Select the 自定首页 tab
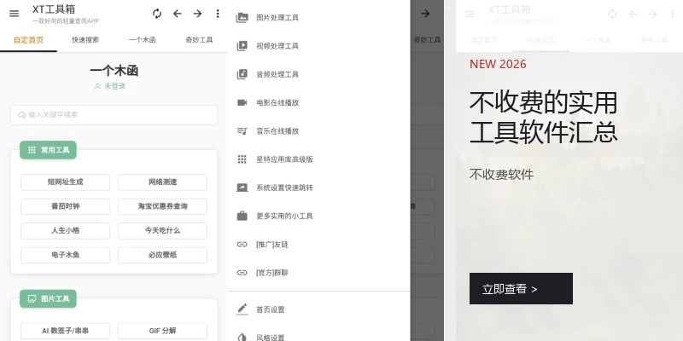 (28, 40)
